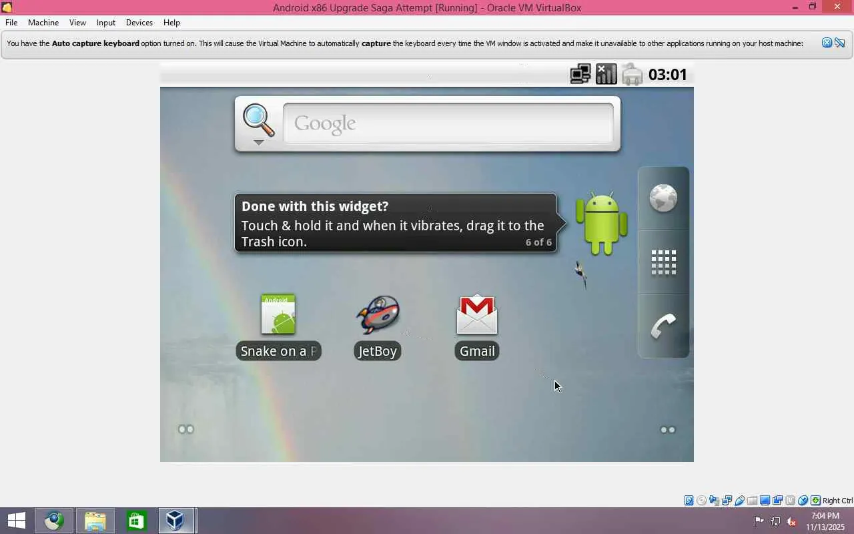Image resolution: width=854 pixels, height=534 pixels.
Task: Click the network adapter indicator
Action: point(727,501)
